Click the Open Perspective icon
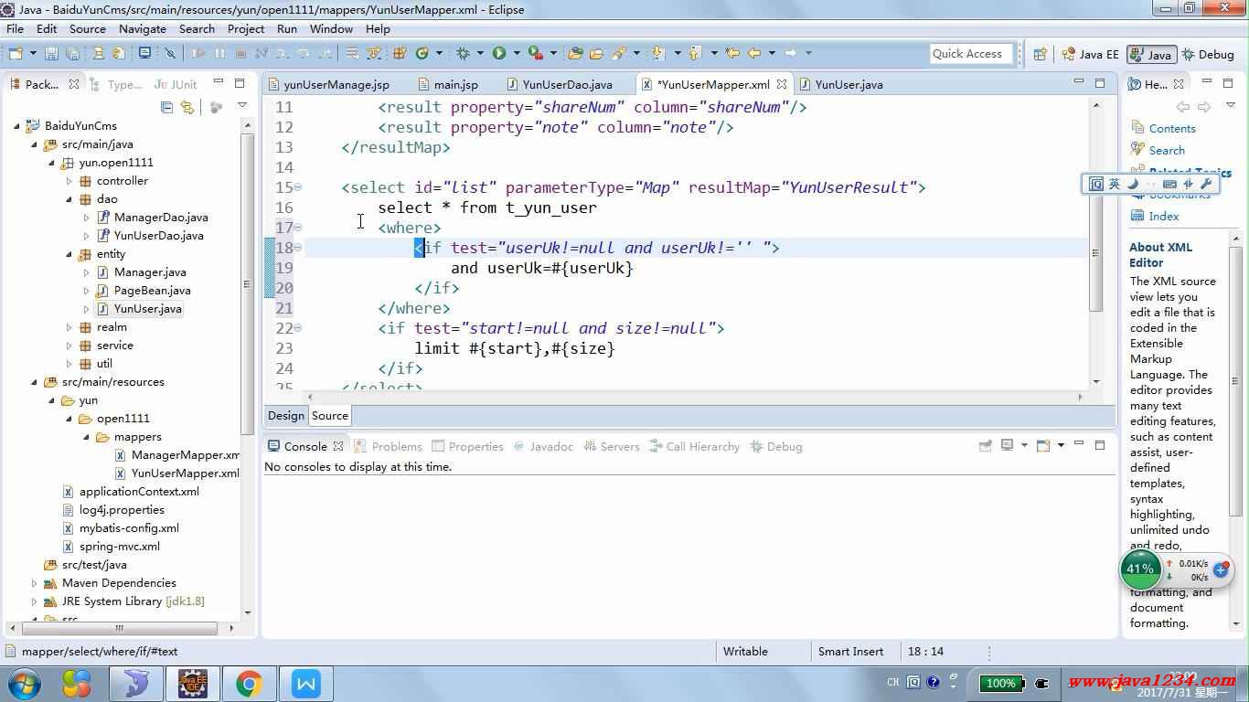 click(x=1039, y=54)
